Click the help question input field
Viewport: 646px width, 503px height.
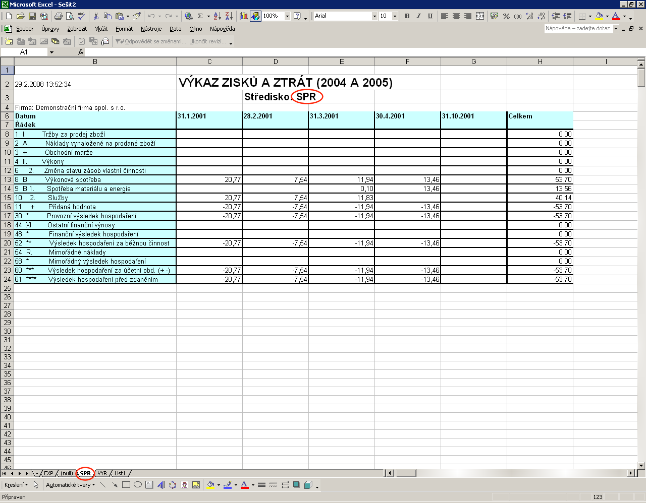578,29
